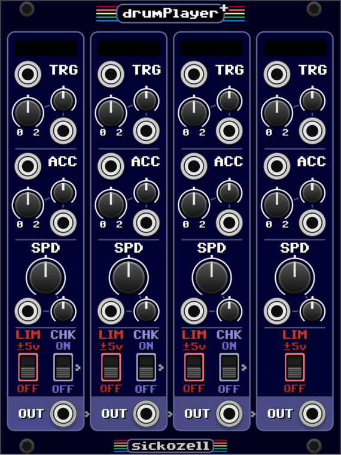Click the OUT jack of channel 2
Viewport: 341px width, 455px height.
click(x=146, y=414)
